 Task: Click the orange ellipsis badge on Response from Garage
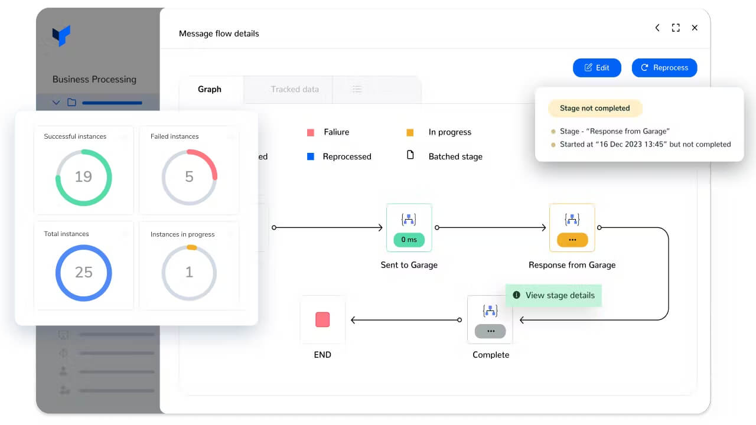click(572, 240)
